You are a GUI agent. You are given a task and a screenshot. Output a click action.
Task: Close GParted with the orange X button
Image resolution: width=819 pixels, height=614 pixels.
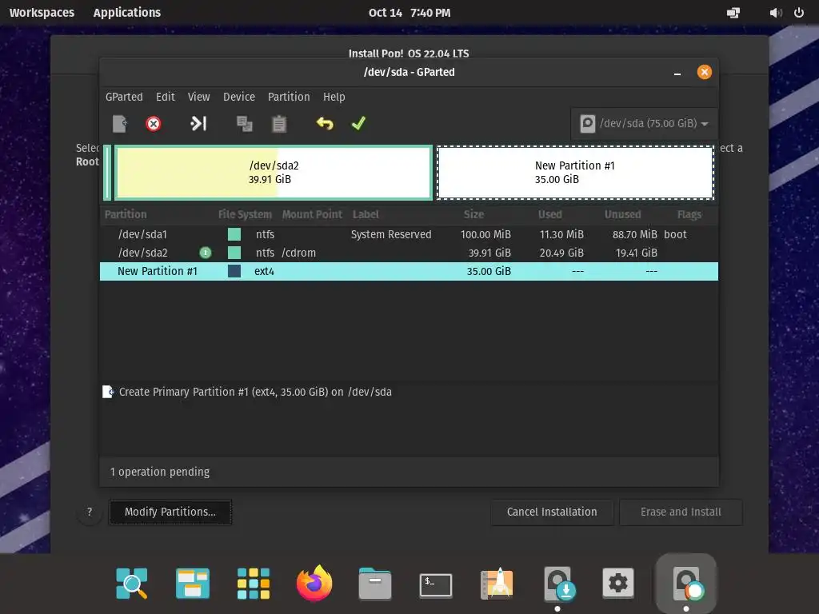point(704,72)
